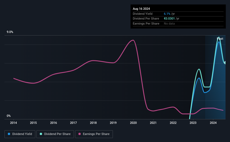This screenshot has width=230, height=142.
Task: Click the Aug 16 2024 tooltip date
Action: (141, 9)
